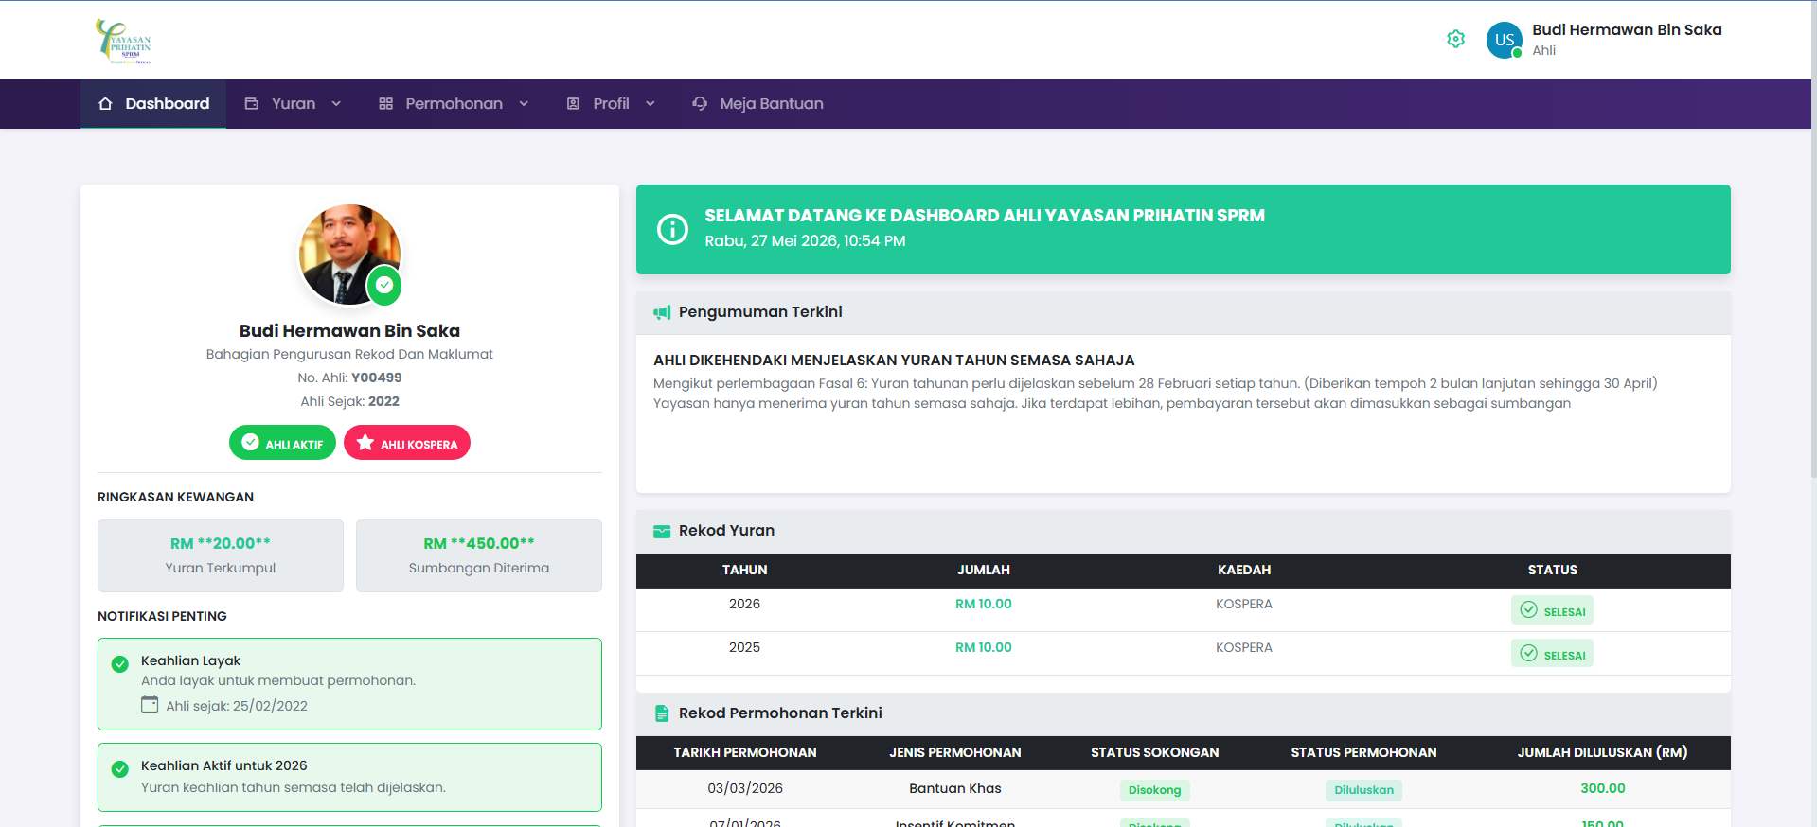Click the star icon in Ahli Kospera badge

(365, 442)
